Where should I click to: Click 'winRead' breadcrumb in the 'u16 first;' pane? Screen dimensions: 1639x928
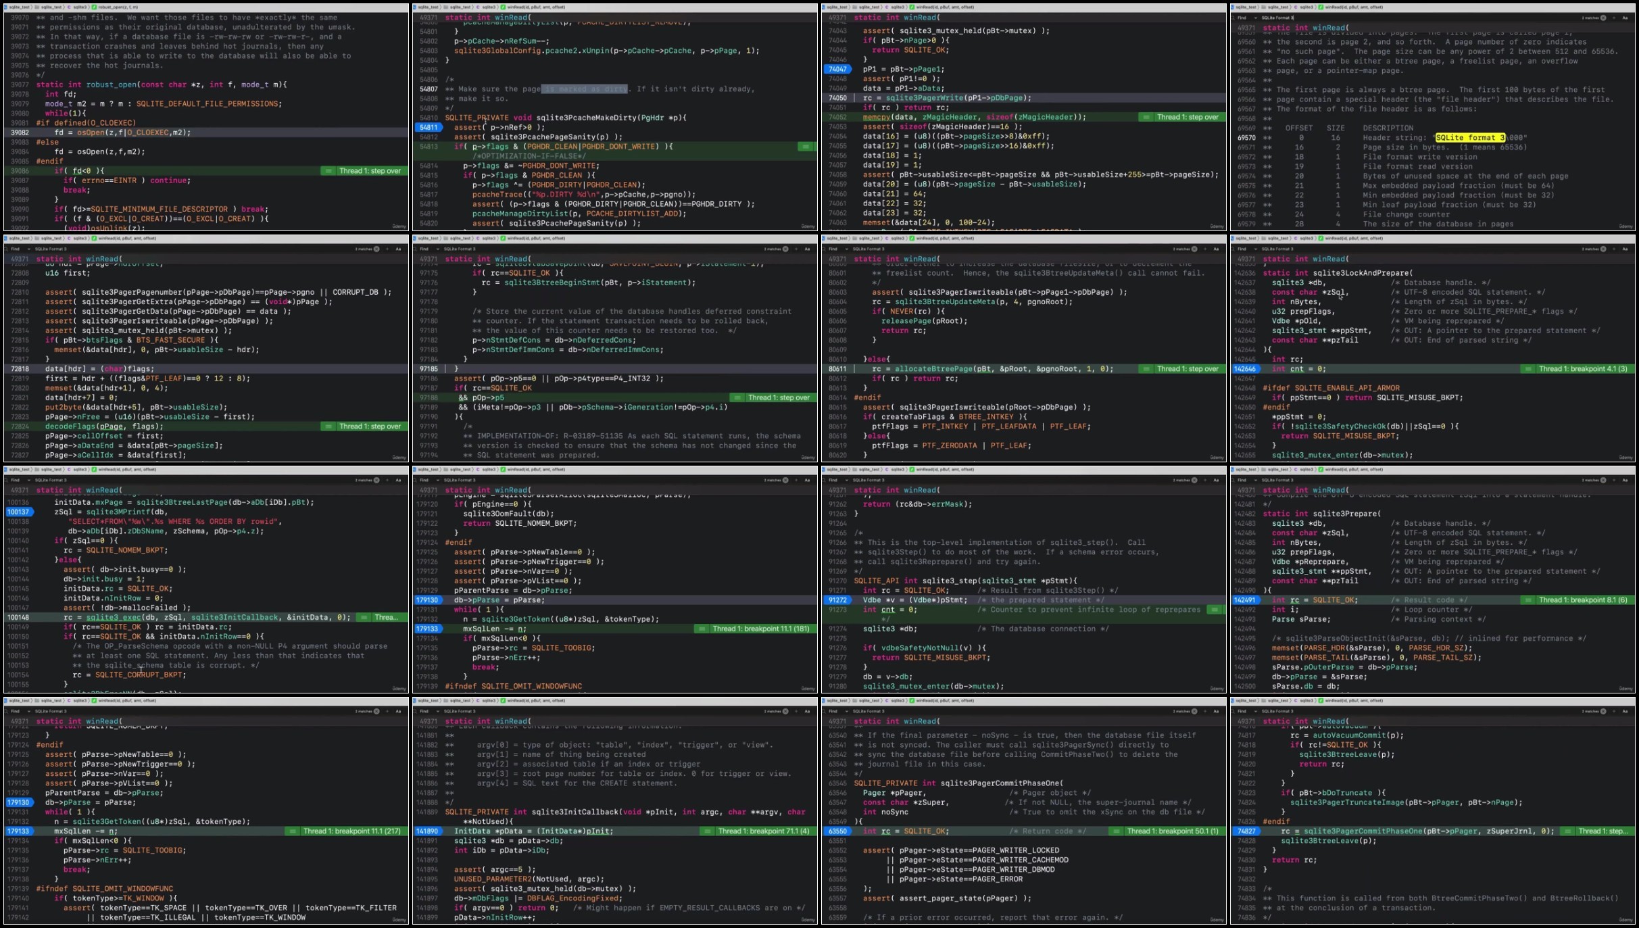(128, 239)
